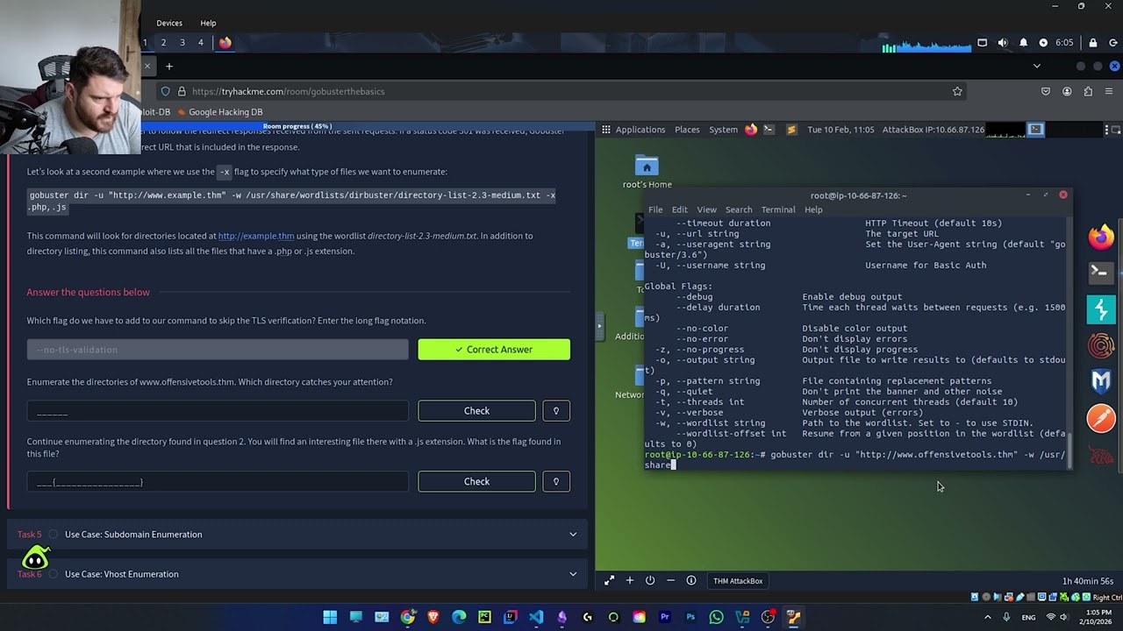The image size is (1123, 631).
Task: Click the THM AttackBox button
Action: tap(738, 580)
